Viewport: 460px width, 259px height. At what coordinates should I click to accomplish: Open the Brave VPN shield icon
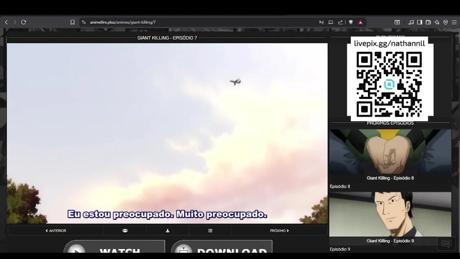pyautogui.click(x=446, y=22)
